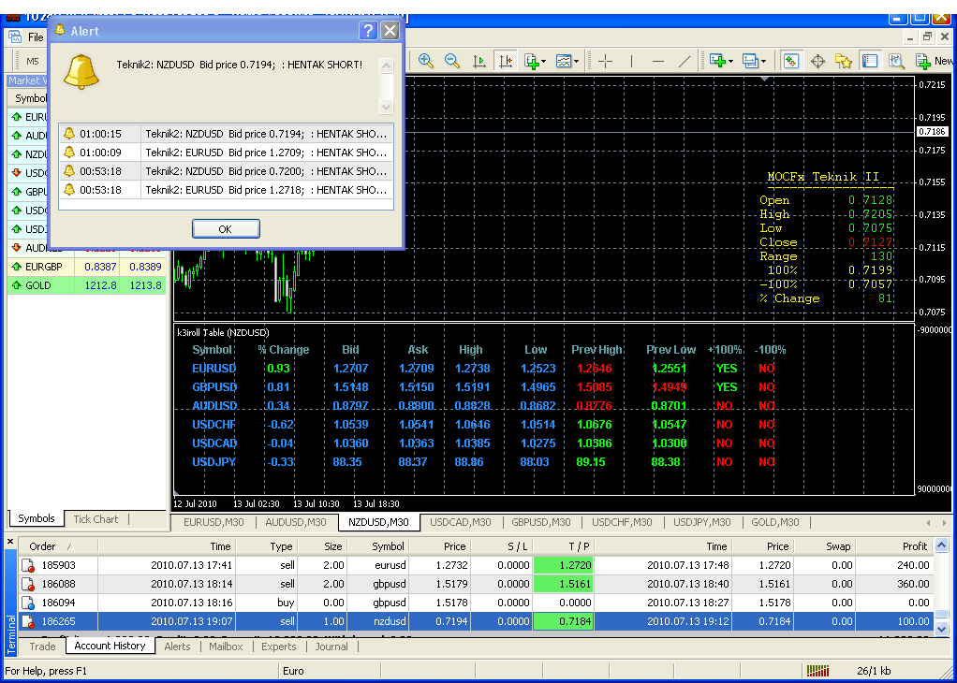Select alert row EURUSD Bid price 1.2718
Viewport: 957px width, 683px height.
(x=226, y=190)
